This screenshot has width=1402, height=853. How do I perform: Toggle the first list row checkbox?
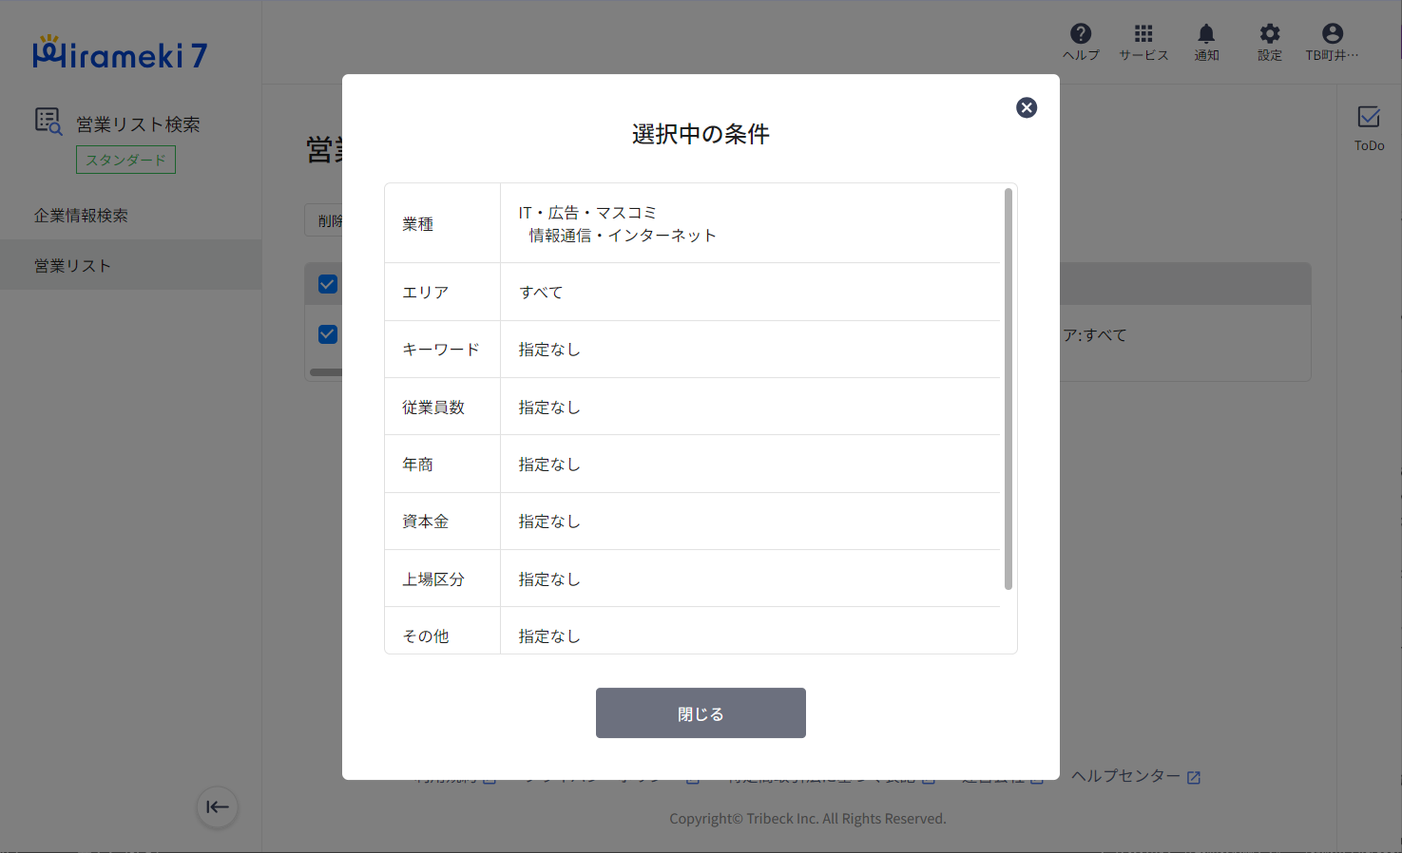[x=328, y=334]
